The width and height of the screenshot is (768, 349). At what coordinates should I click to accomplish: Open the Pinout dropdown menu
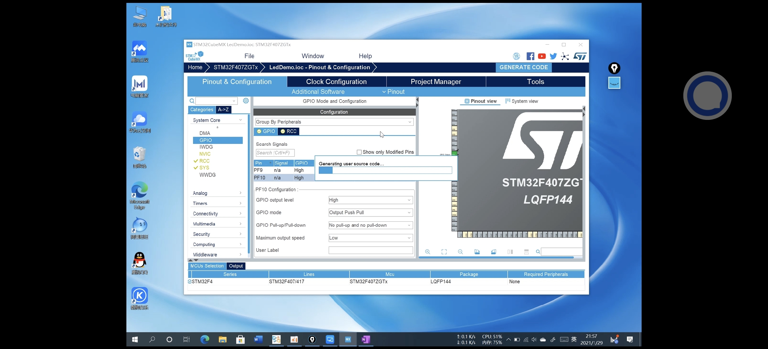pos(393,92)
